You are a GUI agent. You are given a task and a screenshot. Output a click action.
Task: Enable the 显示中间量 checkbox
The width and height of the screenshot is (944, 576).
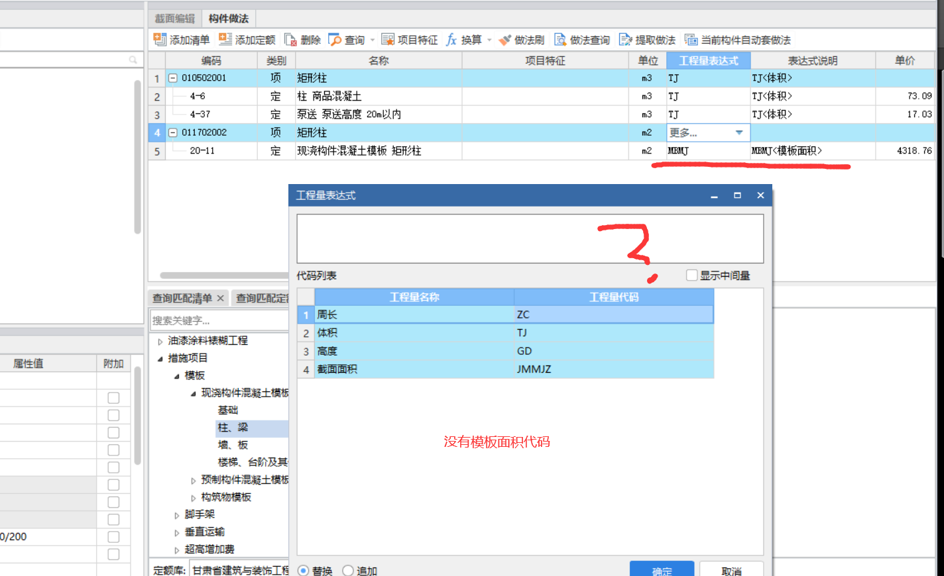click(692, 275)
